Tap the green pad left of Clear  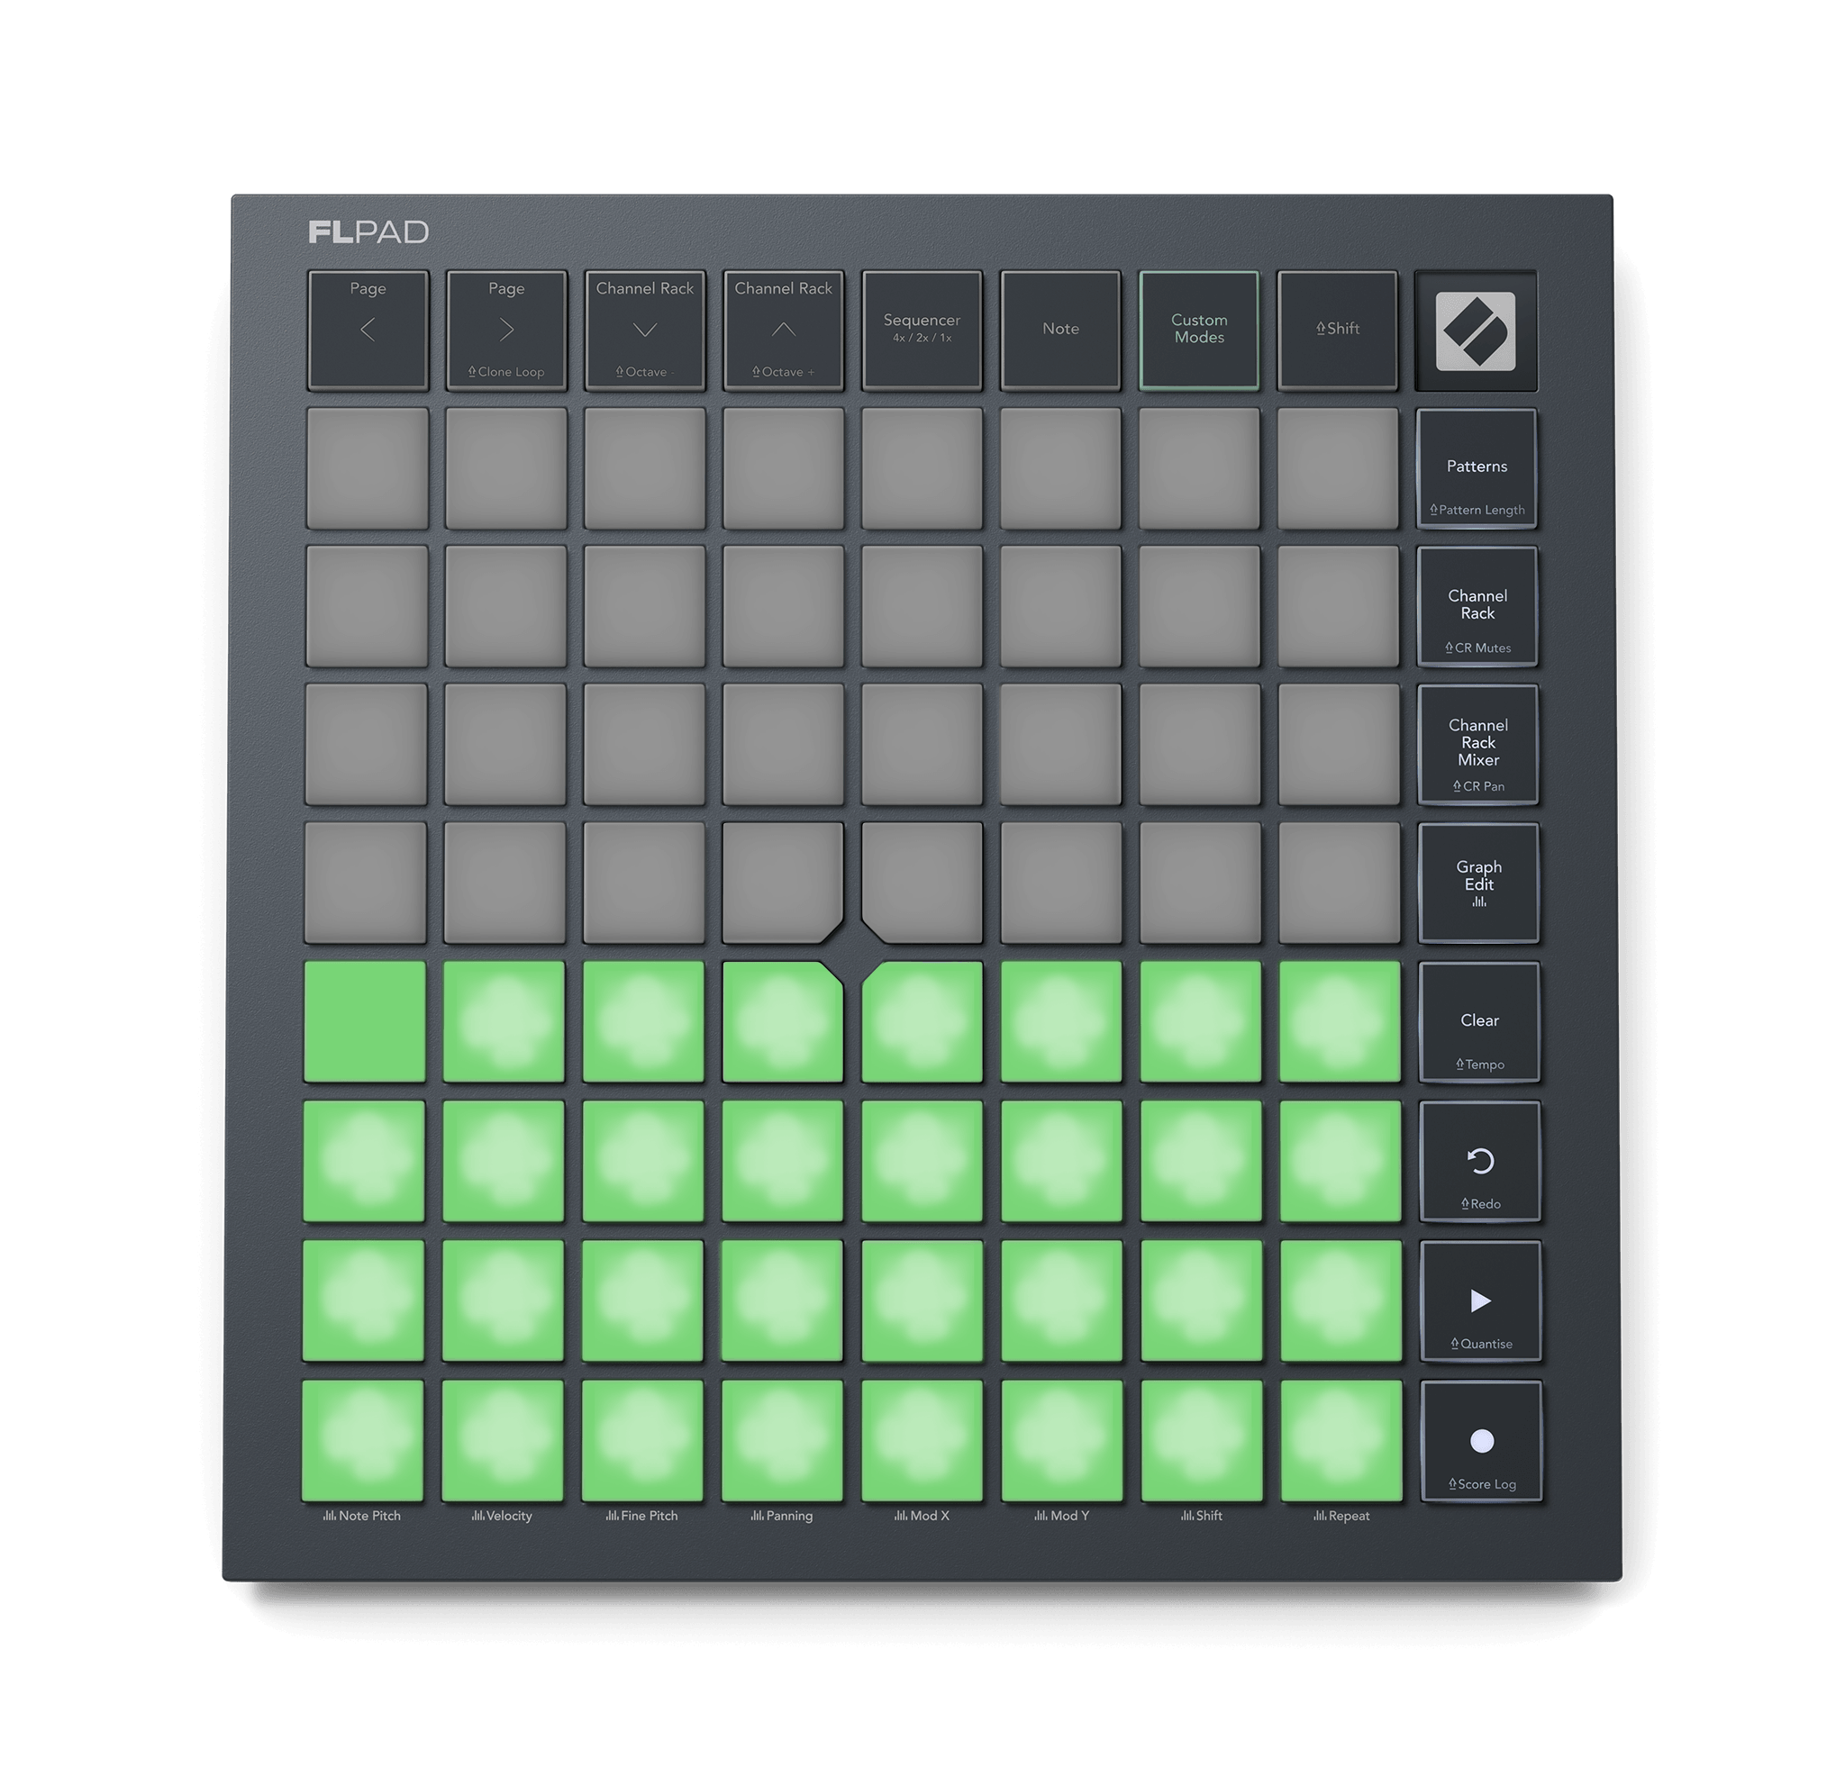point(1340,1021)
